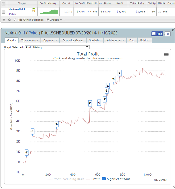
Task: Open the Statistics tab
Action: pos(95,40)
